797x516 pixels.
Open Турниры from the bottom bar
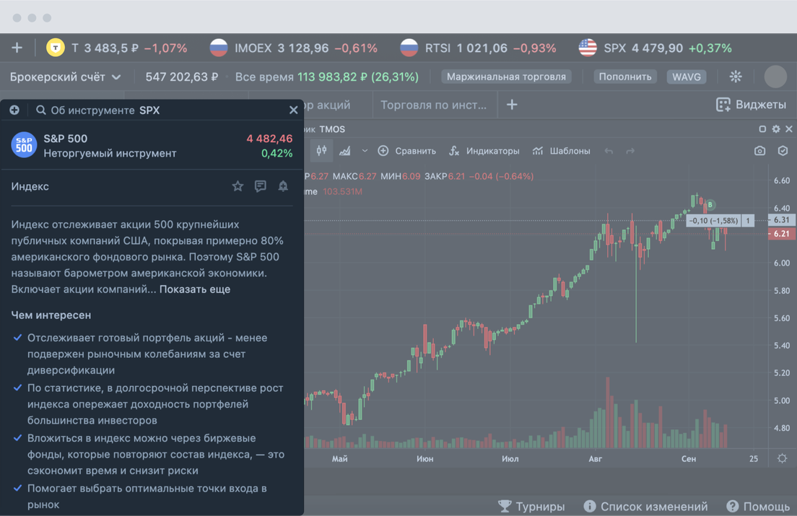(531, 507)
